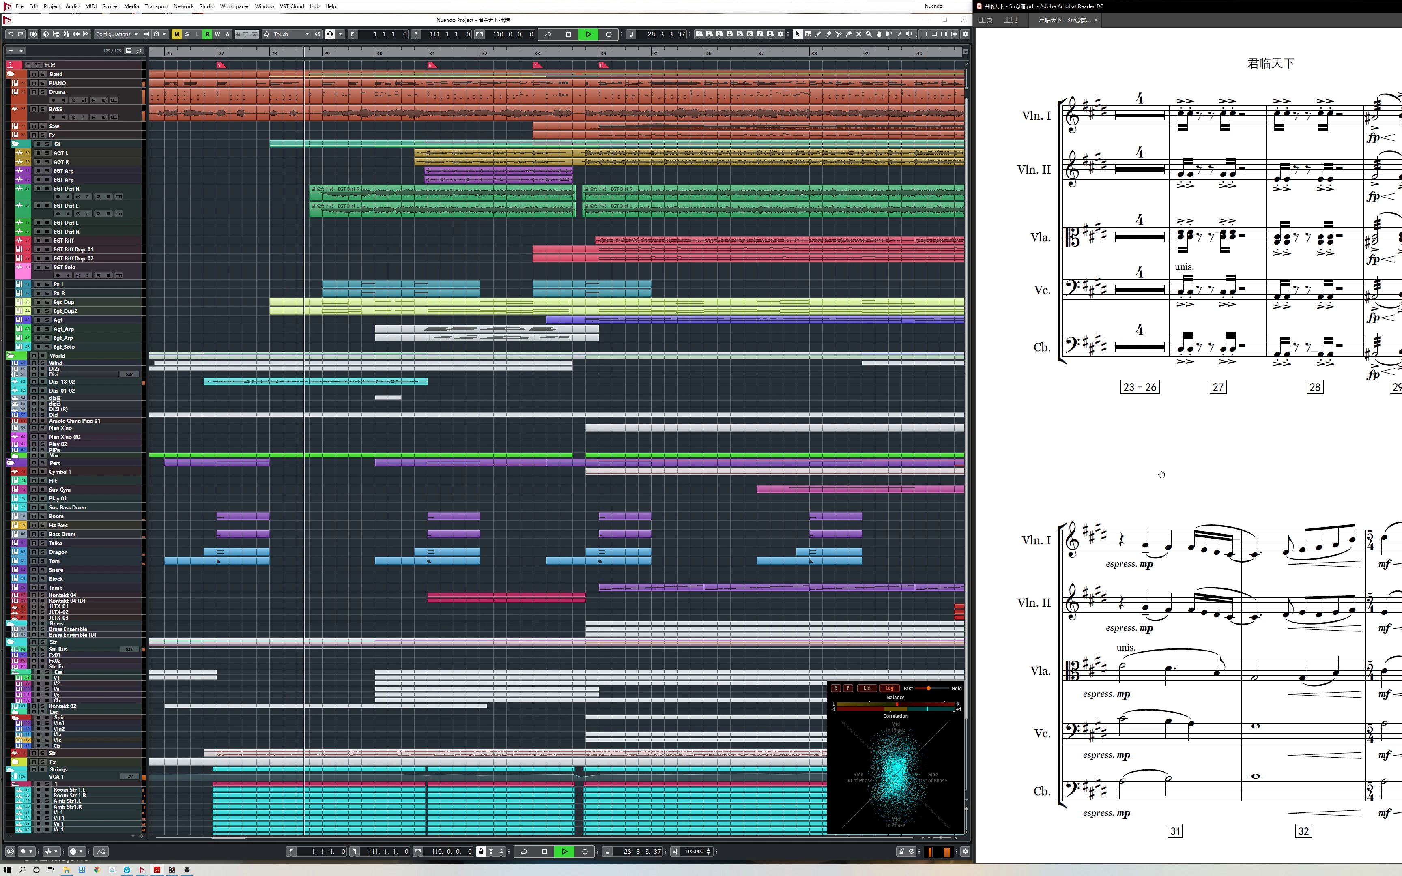The height and width of the screenshot is (876, 1402).
Task: Open the marker settings gear icon
Action: pyautogui.click(x=781, y=34)
